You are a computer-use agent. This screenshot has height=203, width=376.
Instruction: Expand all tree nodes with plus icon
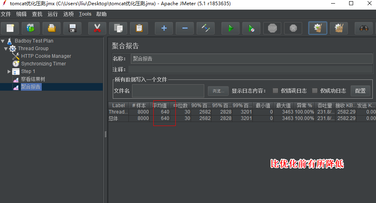164,28
